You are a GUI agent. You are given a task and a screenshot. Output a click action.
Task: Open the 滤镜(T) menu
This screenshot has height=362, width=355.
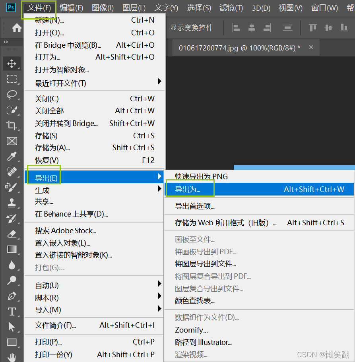[231, 8]
